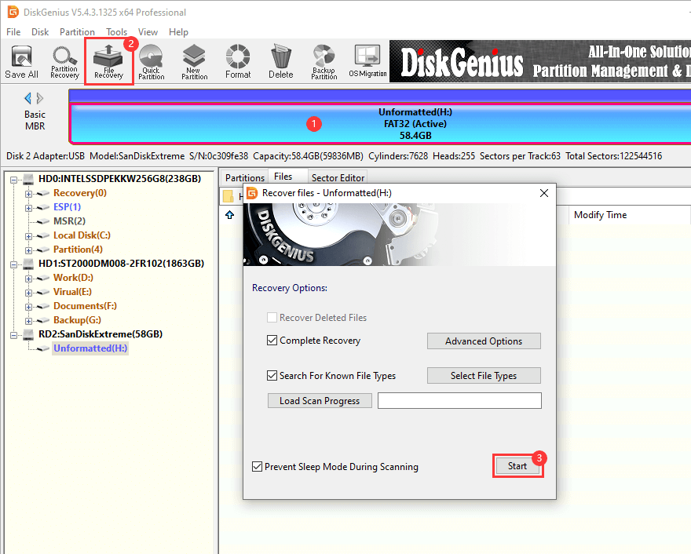Viewport: 691px width, 554px height.
Task: Disable Prevent Sleep Mode During Scanning
Action: pyautogui.click(x=258, y=467)
